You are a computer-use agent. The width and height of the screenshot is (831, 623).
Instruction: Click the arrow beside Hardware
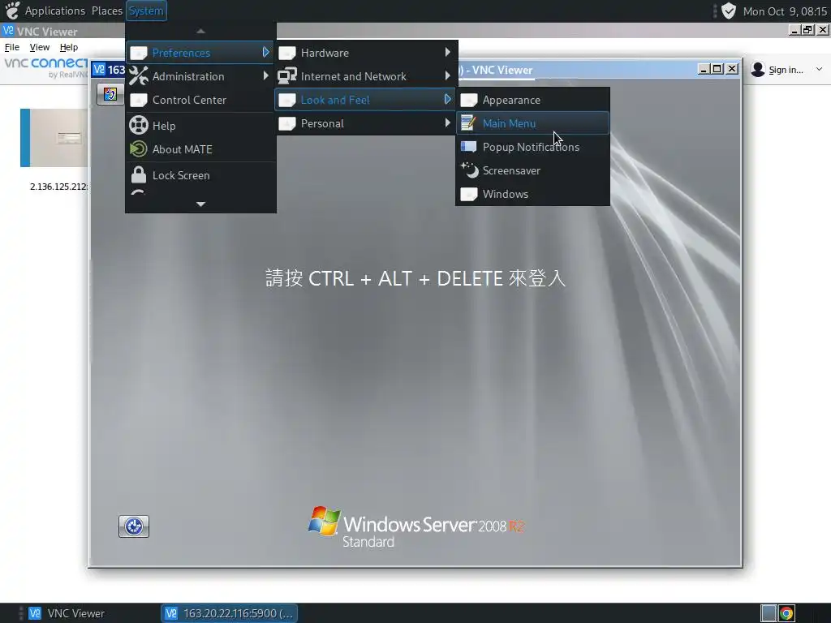click(x=448, y=52)
